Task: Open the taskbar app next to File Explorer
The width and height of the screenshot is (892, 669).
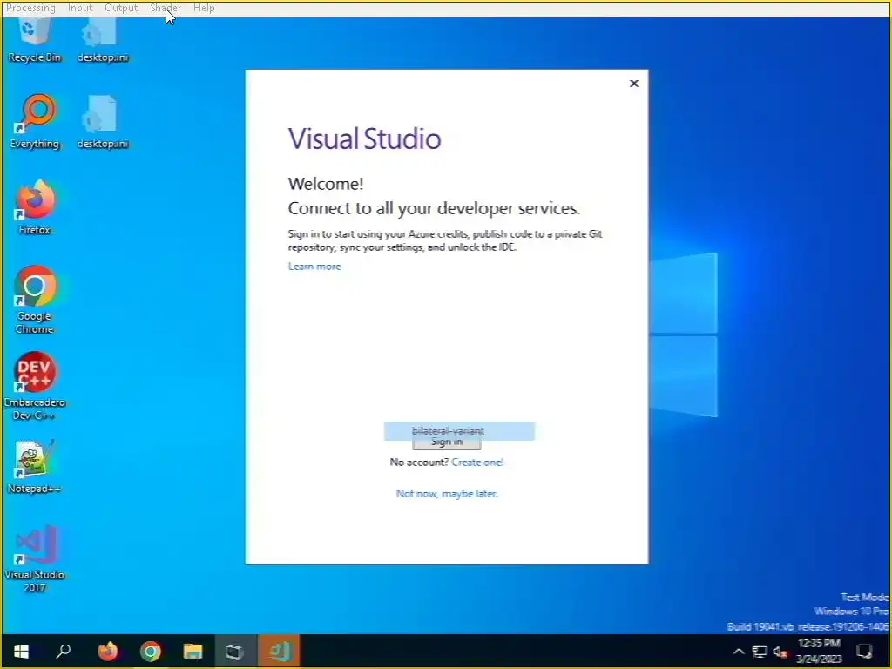Action: (235, 652)
